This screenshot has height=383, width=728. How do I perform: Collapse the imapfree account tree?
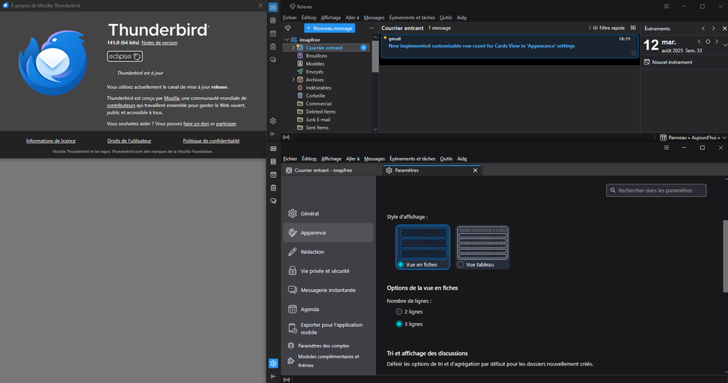click(x=287, y=39)
